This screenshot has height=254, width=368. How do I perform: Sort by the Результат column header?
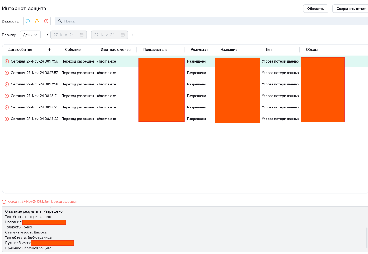click(199, 50)
